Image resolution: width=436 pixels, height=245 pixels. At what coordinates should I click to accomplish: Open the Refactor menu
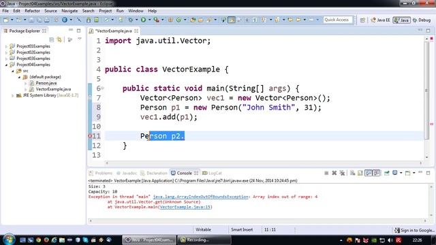click(x=32, y=11)
